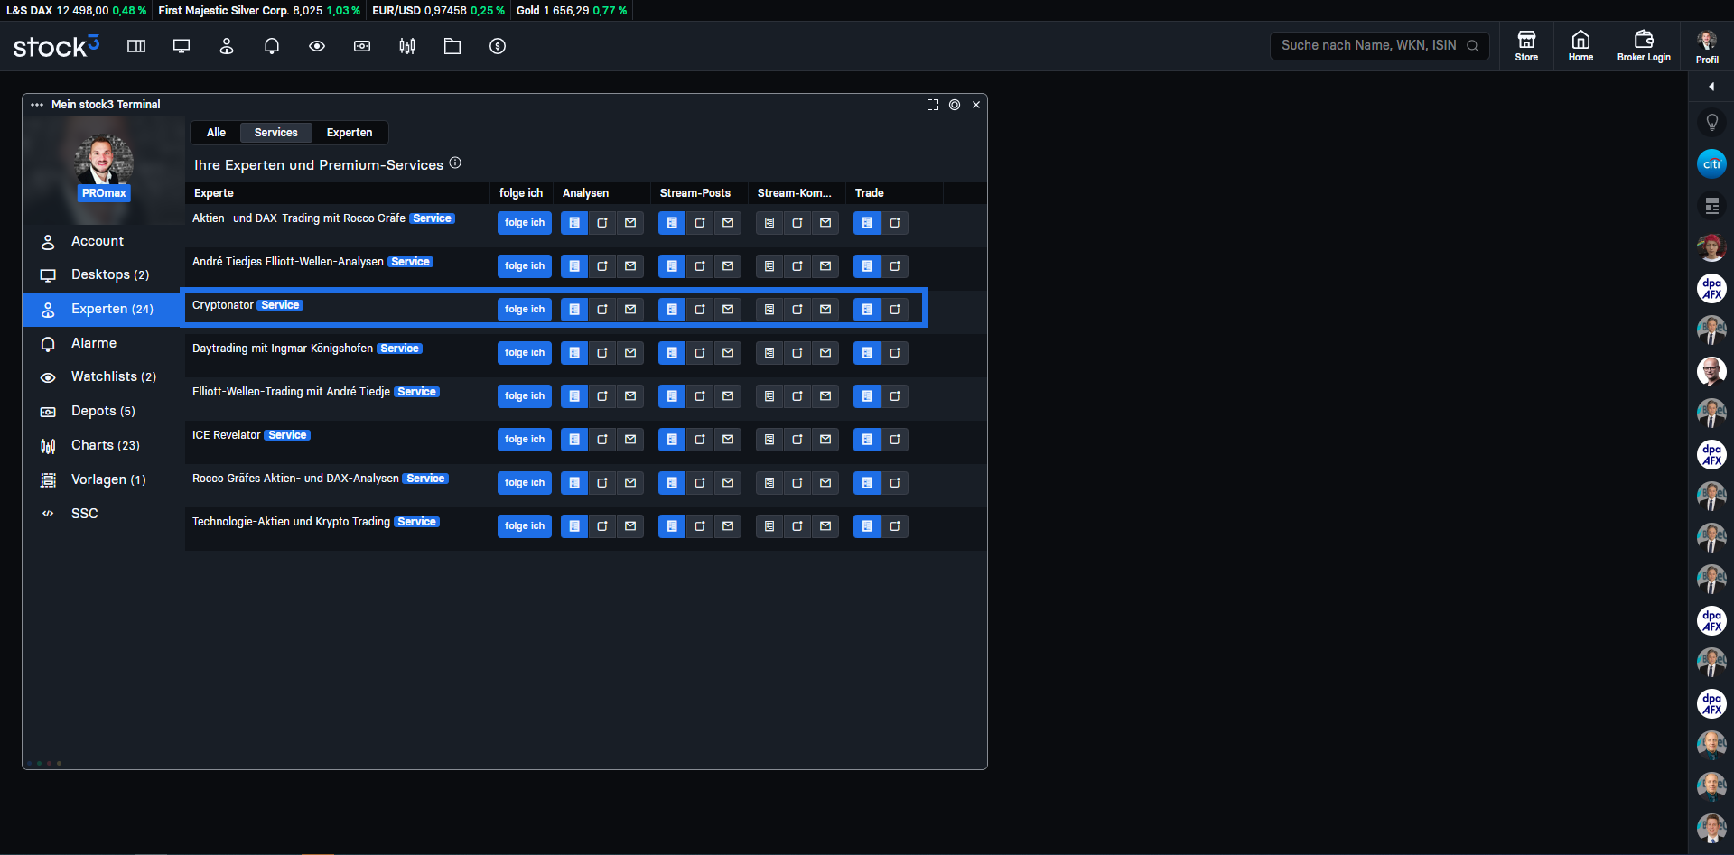Open the watchlist eye icon in top toolbar
This screenshot has height=855, width=1734.
(x=317, y=46)
